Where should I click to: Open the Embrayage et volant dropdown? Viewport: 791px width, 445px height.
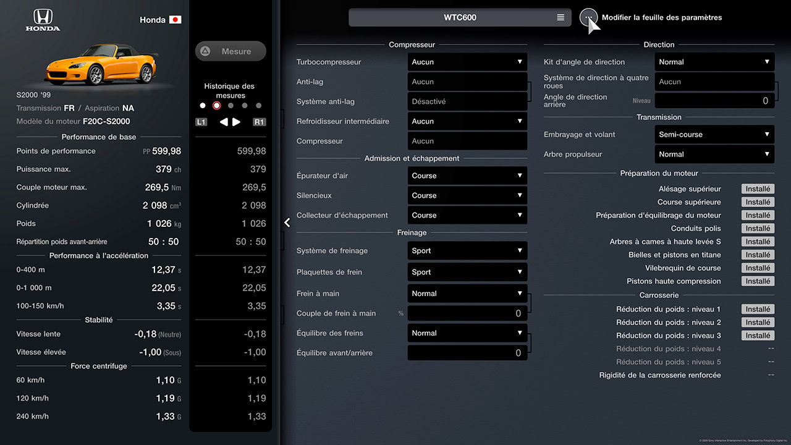click(x=714, y=134)
